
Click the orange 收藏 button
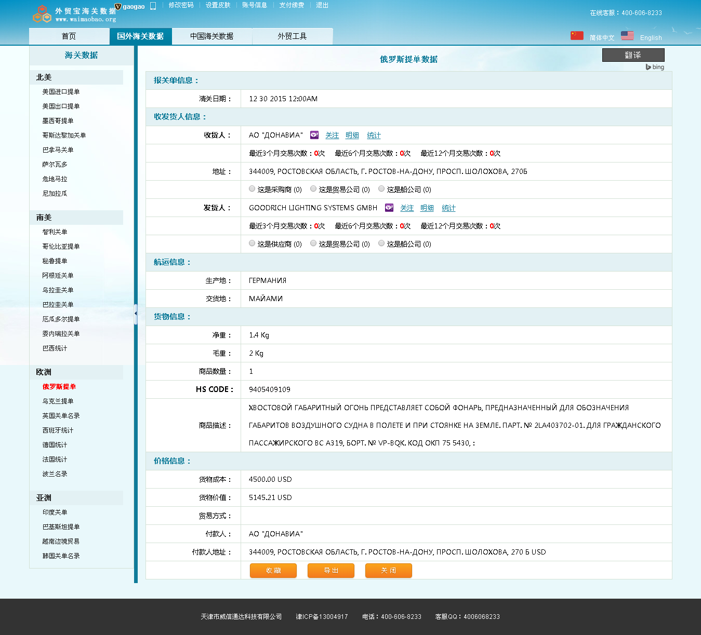(273, 571)
